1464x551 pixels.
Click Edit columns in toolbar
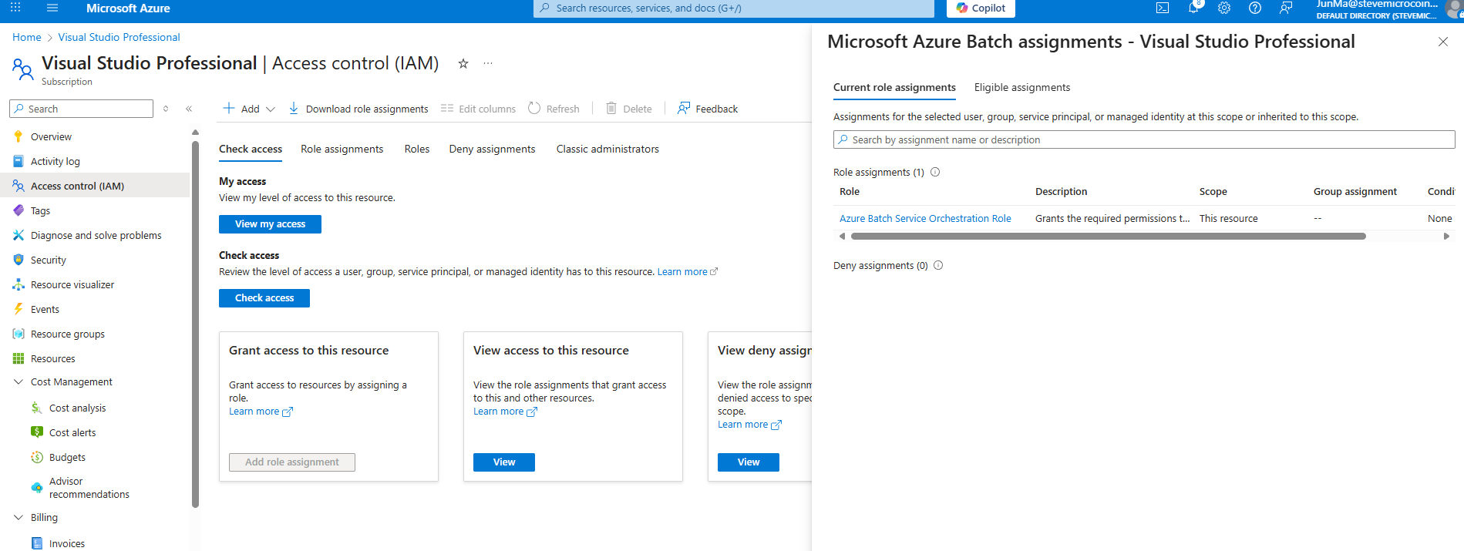(x=478, y=109)
